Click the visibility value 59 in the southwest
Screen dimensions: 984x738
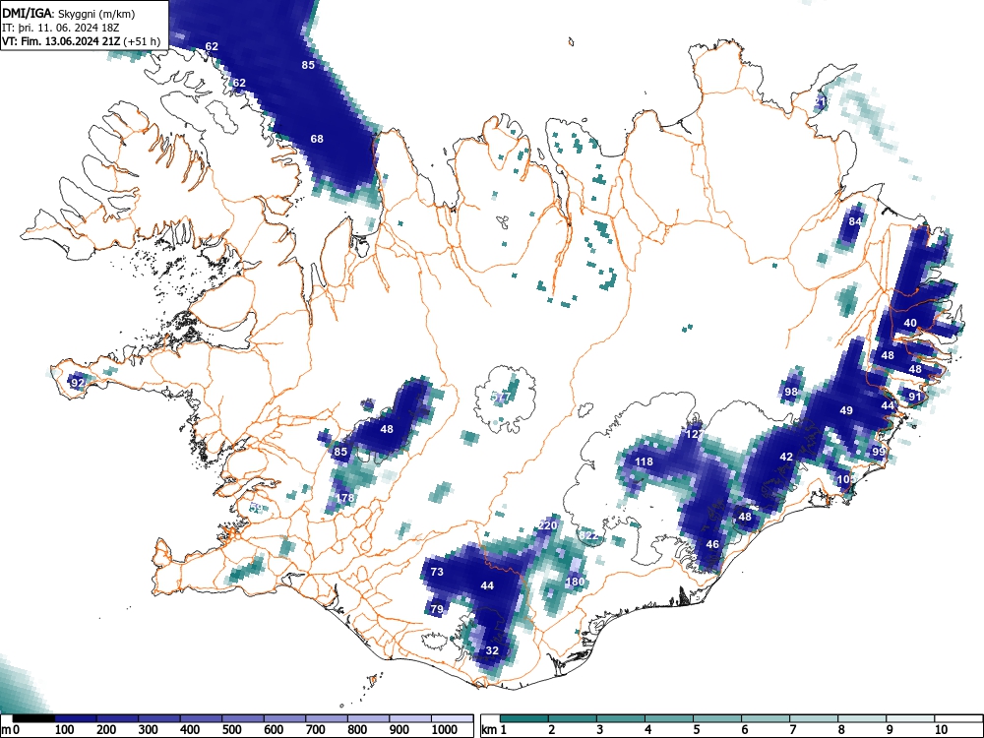(256, 508)
